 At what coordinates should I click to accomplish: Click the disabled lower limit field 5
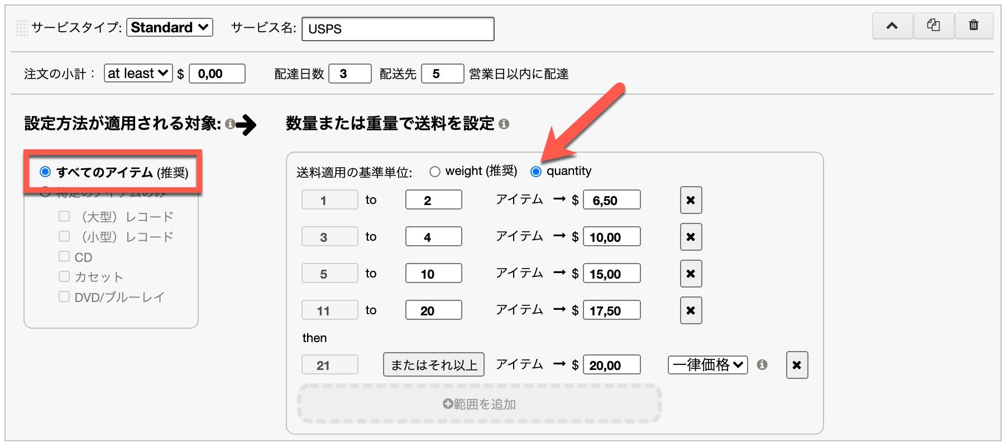pyautogui.click(x=330, y=273)
